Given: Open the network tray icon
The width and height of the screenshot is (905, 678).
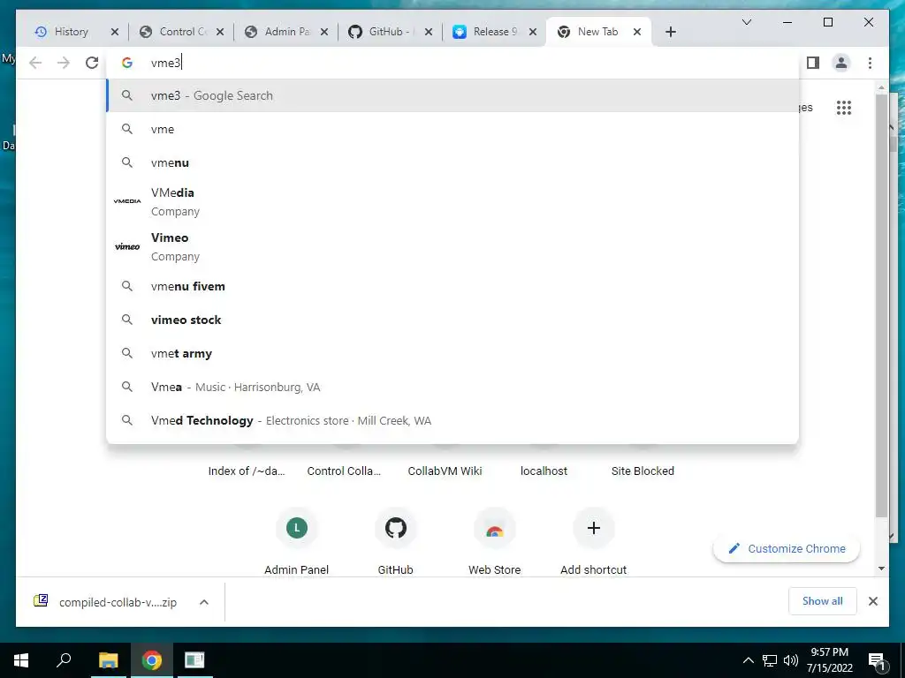Looking at the screenshot, I should pyautogui.click(x=770, y=660).
